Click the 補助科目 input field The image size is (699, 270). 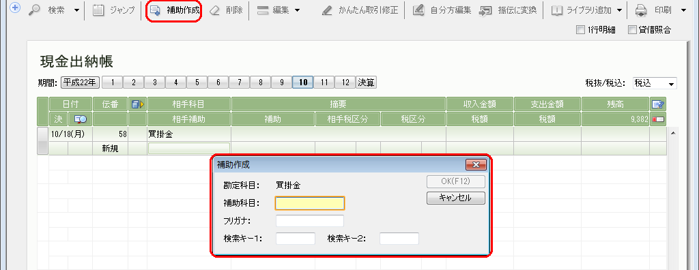coord(310,204)
